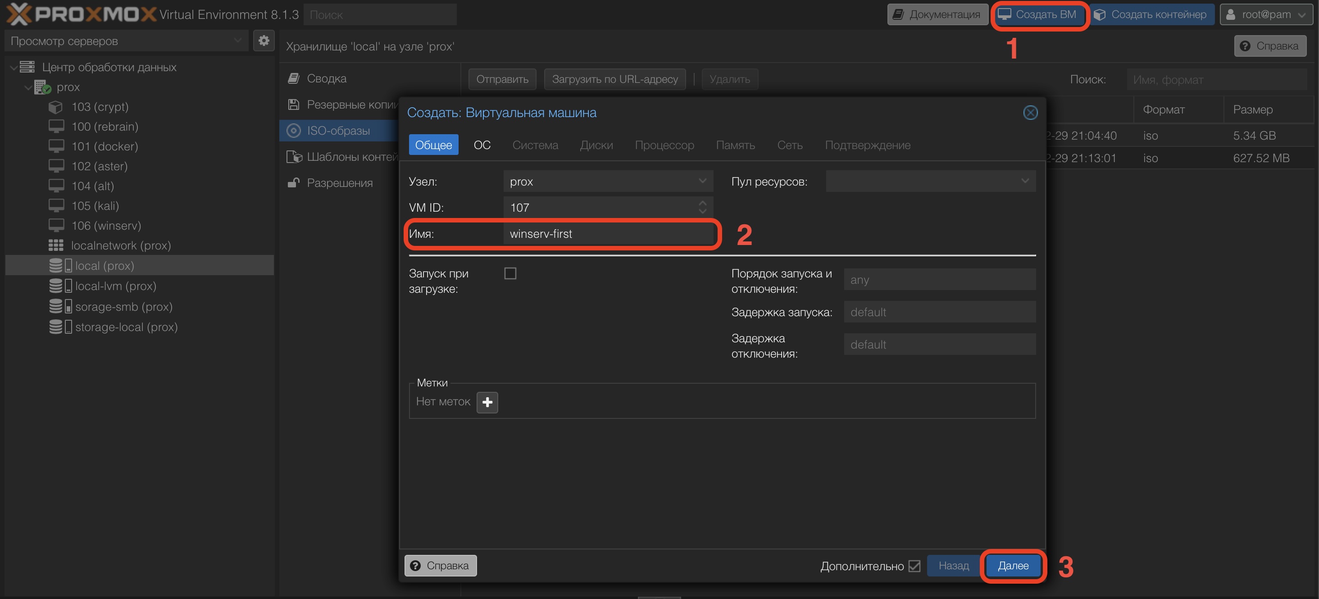Click the Создать ВМ button

pos(1039,14)
